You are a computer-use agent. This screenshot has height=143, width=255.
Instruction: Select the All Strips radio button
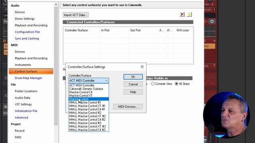(177, 84)
